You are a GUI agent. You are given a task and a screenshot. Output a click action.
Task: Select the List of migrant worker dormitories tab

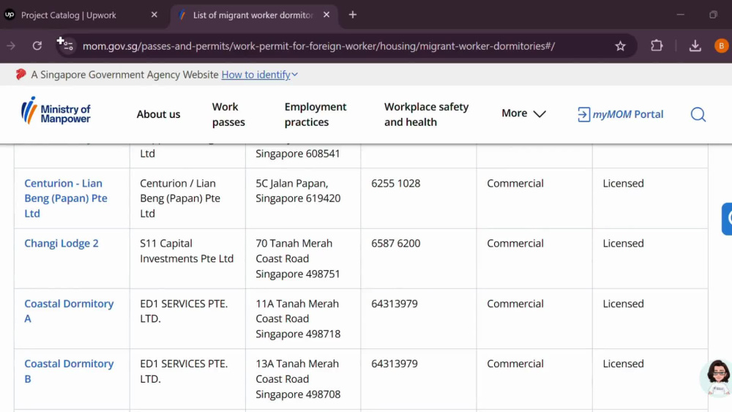[x=253, y=15]
